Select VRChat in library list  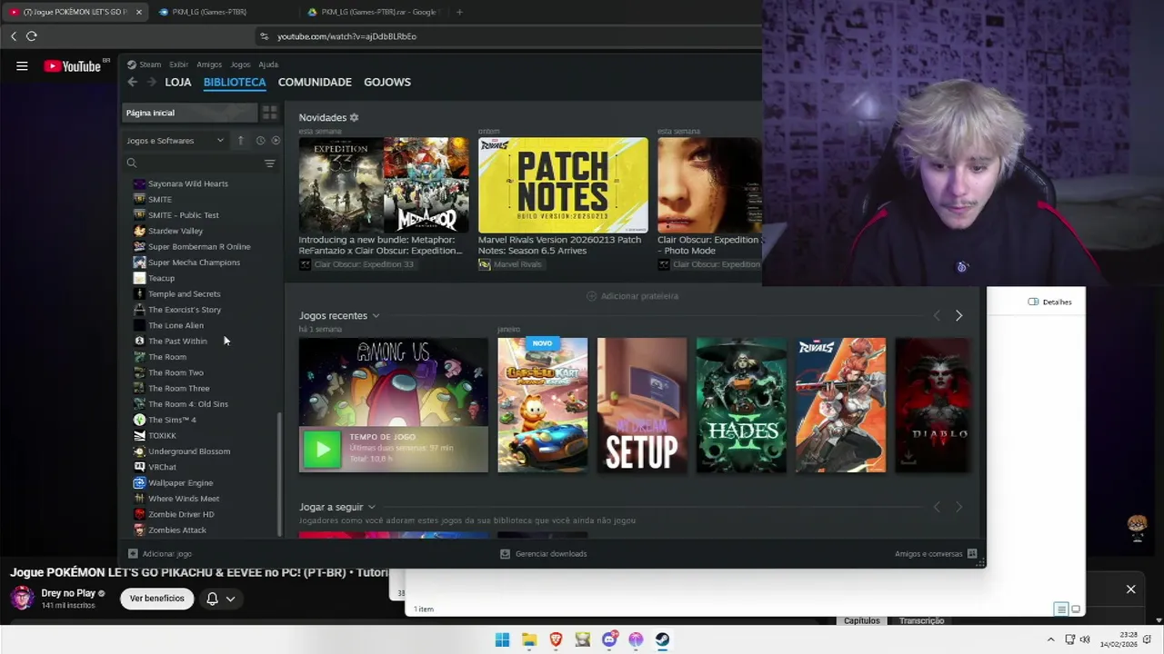pyautogui.click(x=162, y=467)
